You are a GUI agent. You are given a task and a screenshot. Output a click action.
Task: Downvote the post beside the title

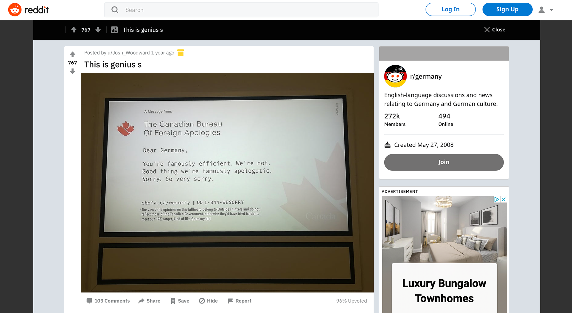pyautogui.click(x=72, y=71)
